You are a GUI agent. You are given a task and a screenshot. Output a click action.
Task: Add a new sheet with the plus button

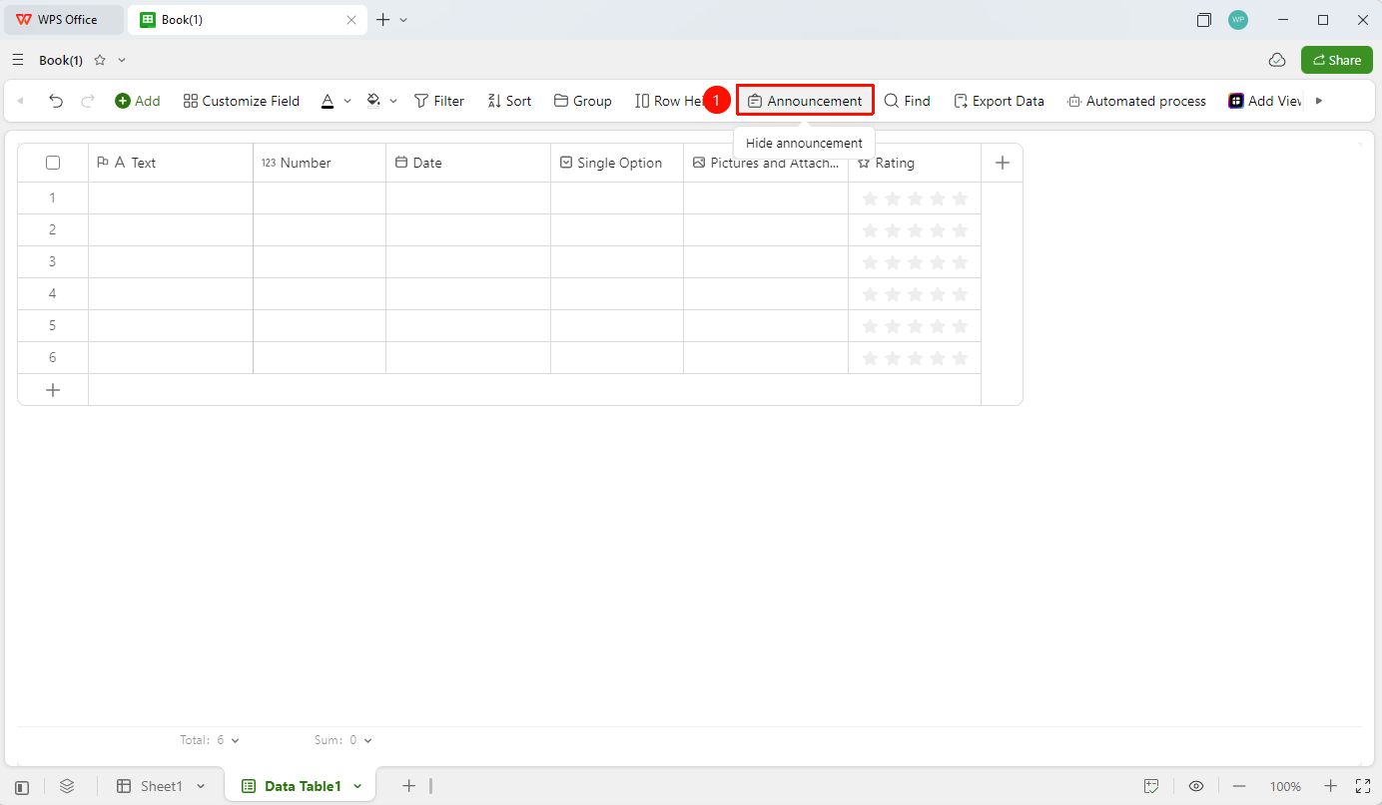pos(408,786)
